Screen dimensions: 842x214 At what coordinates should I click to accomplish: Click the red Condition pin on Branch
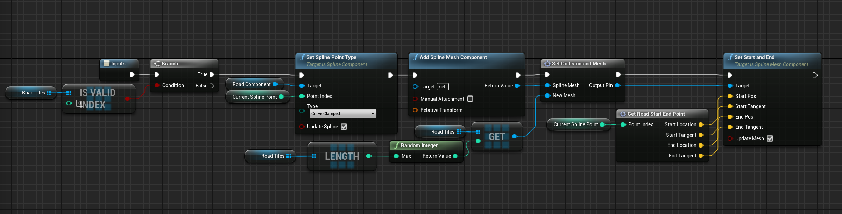[157, 85]
